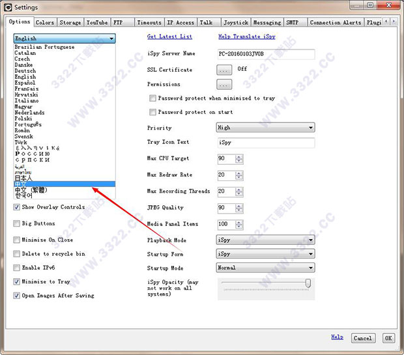Expand the Playback Mode dropdown
The image size is (404, 355).
(265, 240)
